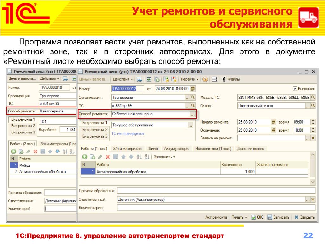This screenshot has width=325, height=244.
Task: Adjust end time 18:00 spinner
Action: (x=313, y=130)
